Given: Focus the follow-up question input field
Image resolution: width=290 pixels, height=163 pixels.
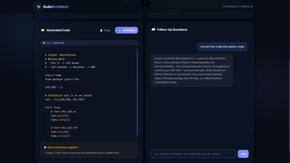Looking at the screenshot, I should 193,154.
